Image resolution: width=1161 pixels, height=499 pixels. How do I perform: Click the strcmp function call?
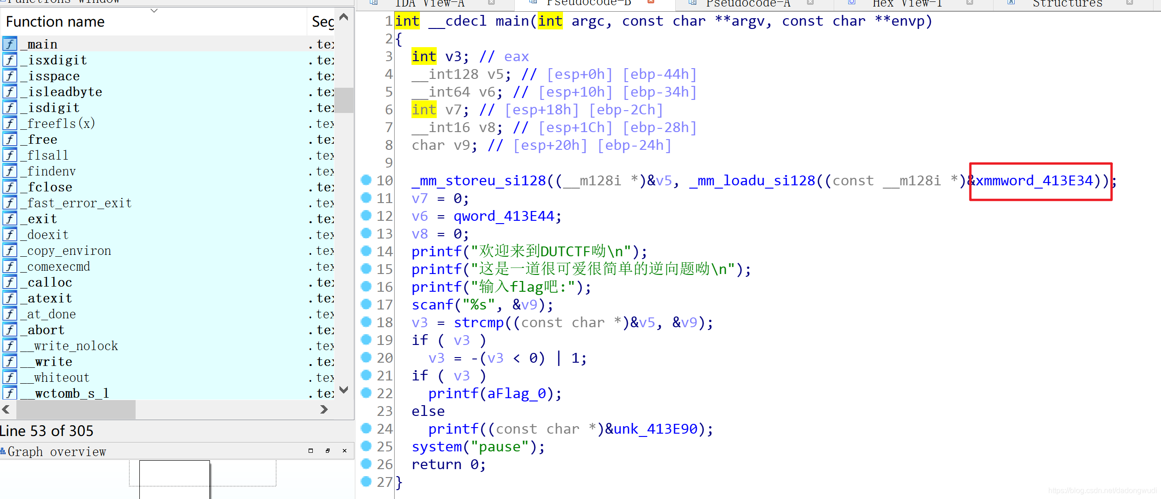[478, 323]
